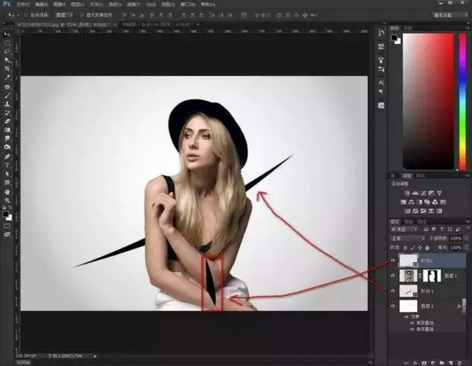This screenshot has height=366, width=472.
Task: Select the Eyedropper tool
Action: tap(7, 77)
